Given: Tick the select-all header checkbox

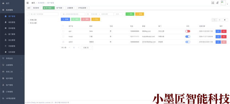Looking at the screenshot, I should pos(63,26).
